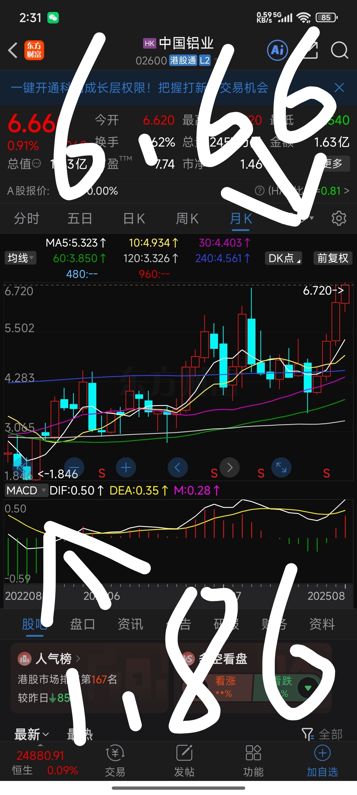Viewport: 357px width, 795px height.
Task: Tap the 中国铝业 stock title
Action: 186,43
